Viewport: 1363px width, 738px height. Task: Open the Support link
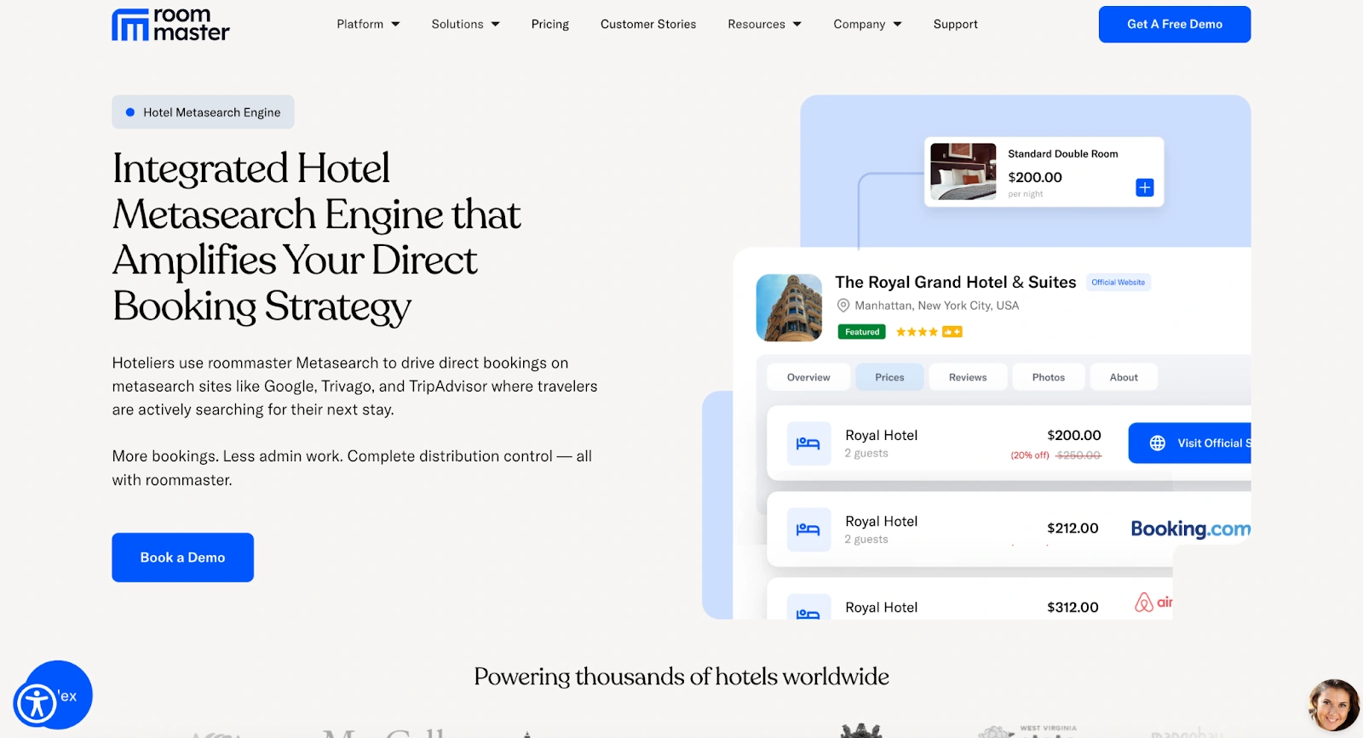tap(955, 24)
